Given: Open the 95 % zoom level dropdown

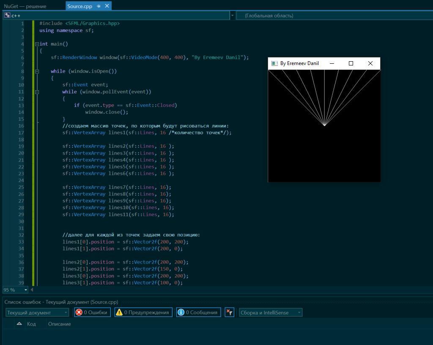Looking at the screenshot, I should pos(25,290).
